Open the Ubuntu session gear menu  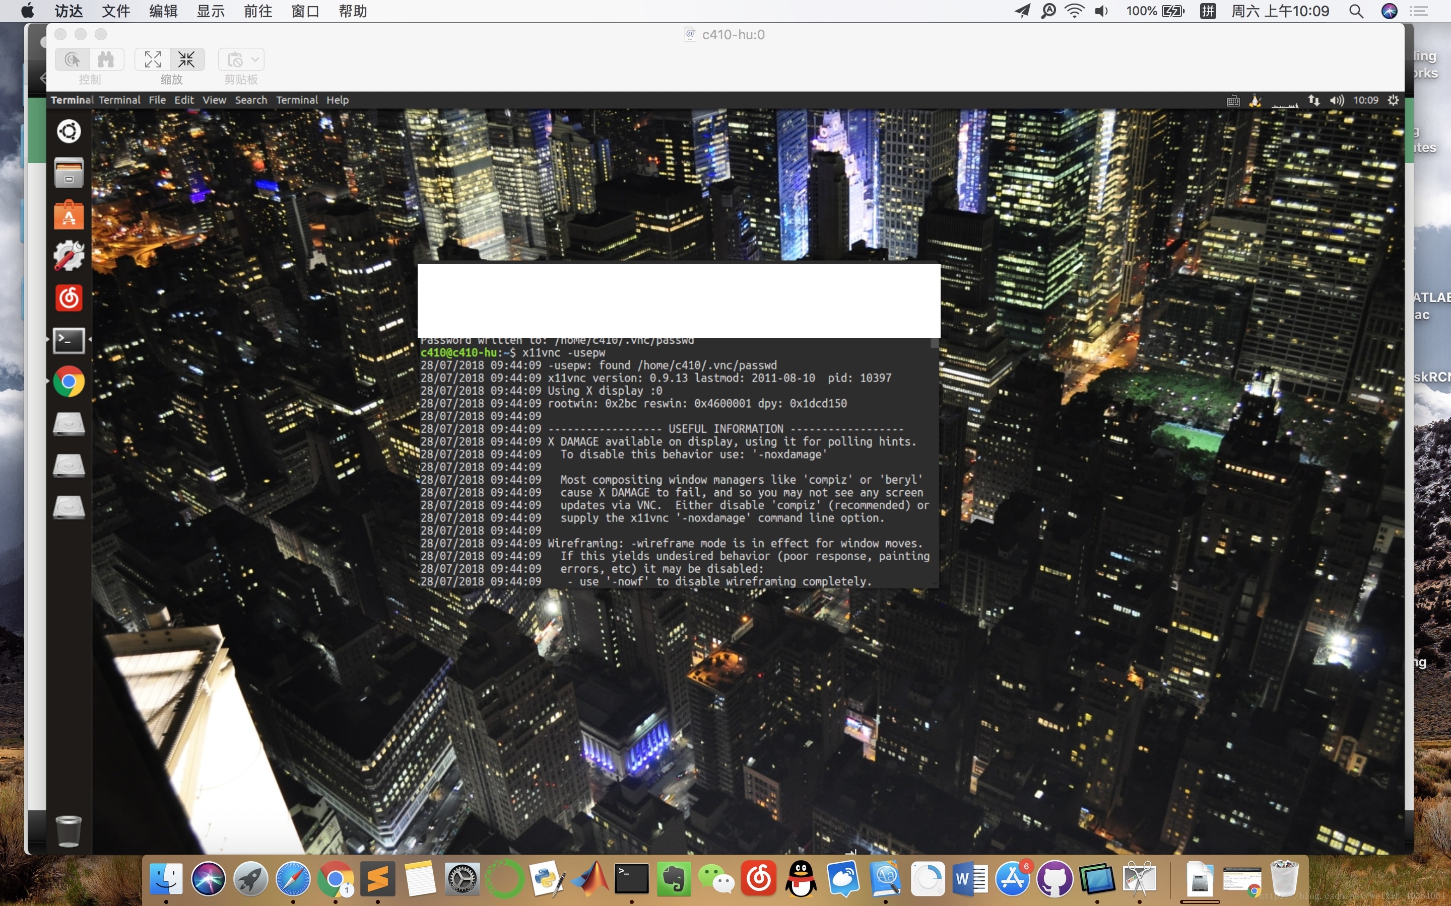1394,100
